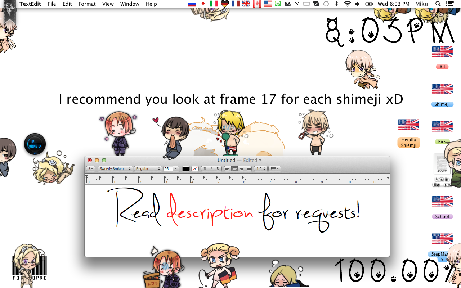Open the Edit menu
Image resolution: width=461 pixels, height=288 pixels.
[67, 4]
